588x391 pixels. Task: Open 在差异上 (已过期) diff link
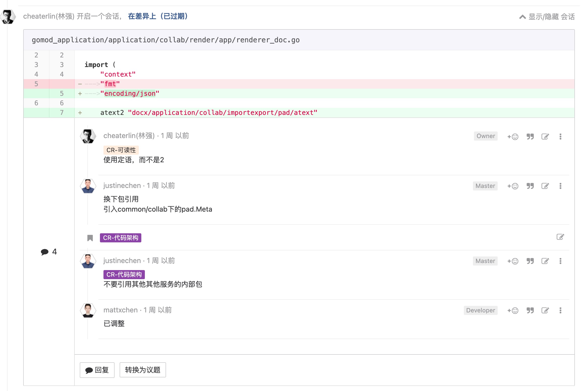[x=158, y=16]
